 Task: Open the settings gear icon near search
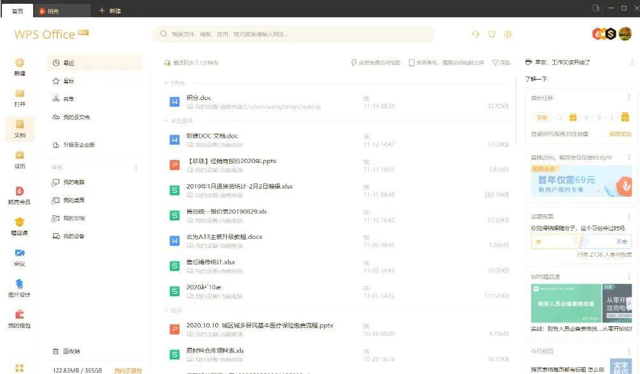pos(508,34)
